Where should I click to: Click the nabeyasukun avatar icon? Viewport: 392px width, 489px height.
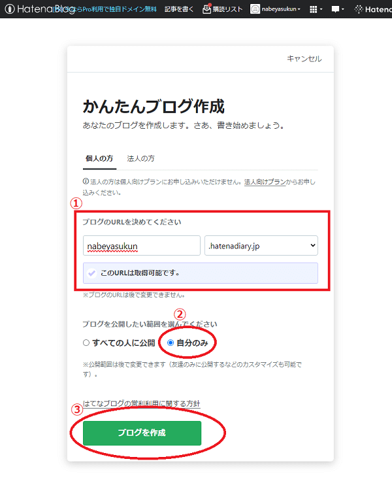click(255, 9)
